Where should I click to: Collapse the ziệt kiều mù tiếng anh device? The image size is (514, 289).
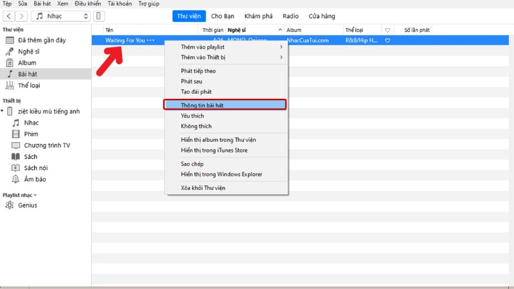[x=3, y=112]
